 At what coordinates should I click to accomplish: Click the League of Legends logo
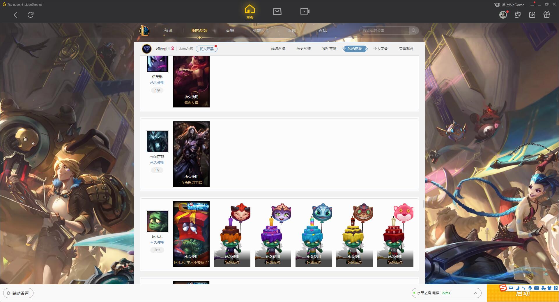click(x=145, y=30)
